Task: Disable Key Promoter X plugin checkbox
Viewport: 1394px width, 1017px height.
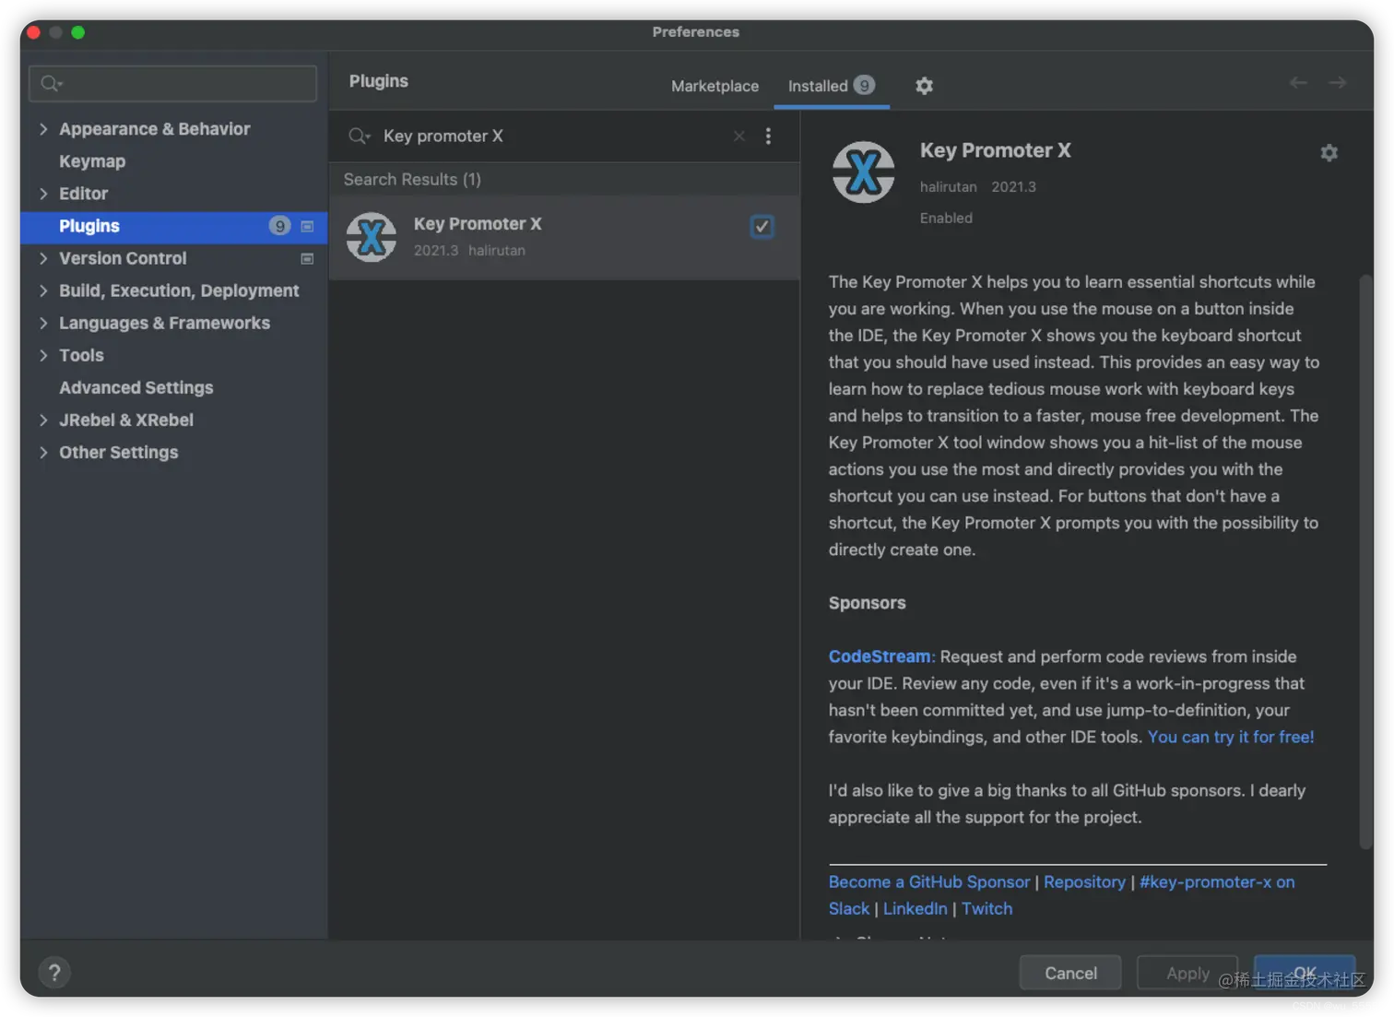Action: click(x=762, y=226)
